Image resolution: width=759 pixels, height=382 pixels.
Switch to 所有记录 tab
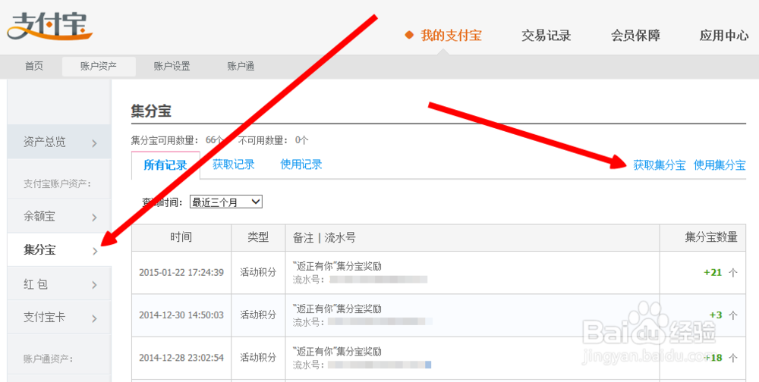(165, 165)
